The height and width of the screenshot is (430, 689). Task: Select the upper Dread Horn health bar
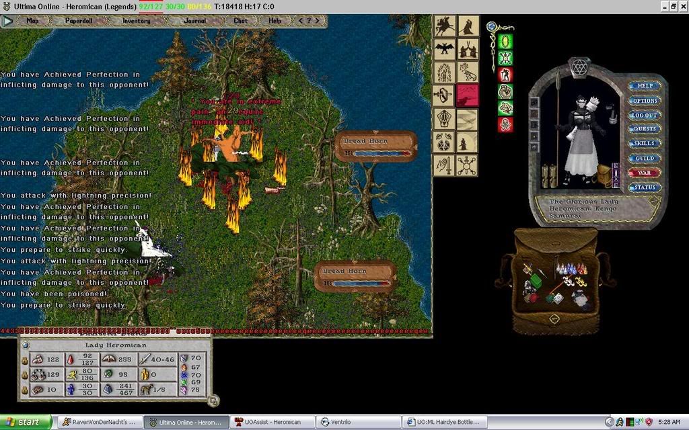tap(375, 146)
